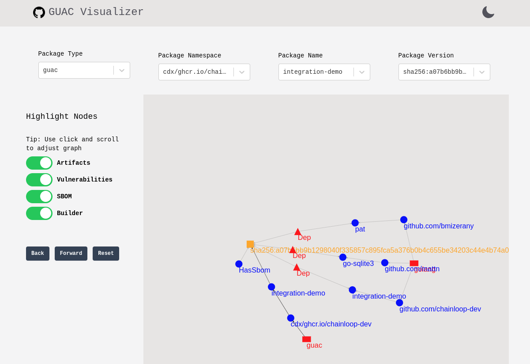Image resolution: width=530 pixels, height=364 pixels.
Task: Click the Reset button
Action: [x=106, y=254]
